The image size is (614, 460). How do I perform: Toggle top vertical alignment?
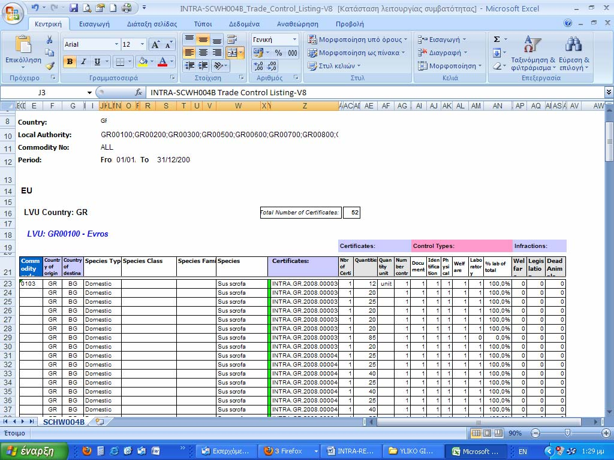coord(189,40)
